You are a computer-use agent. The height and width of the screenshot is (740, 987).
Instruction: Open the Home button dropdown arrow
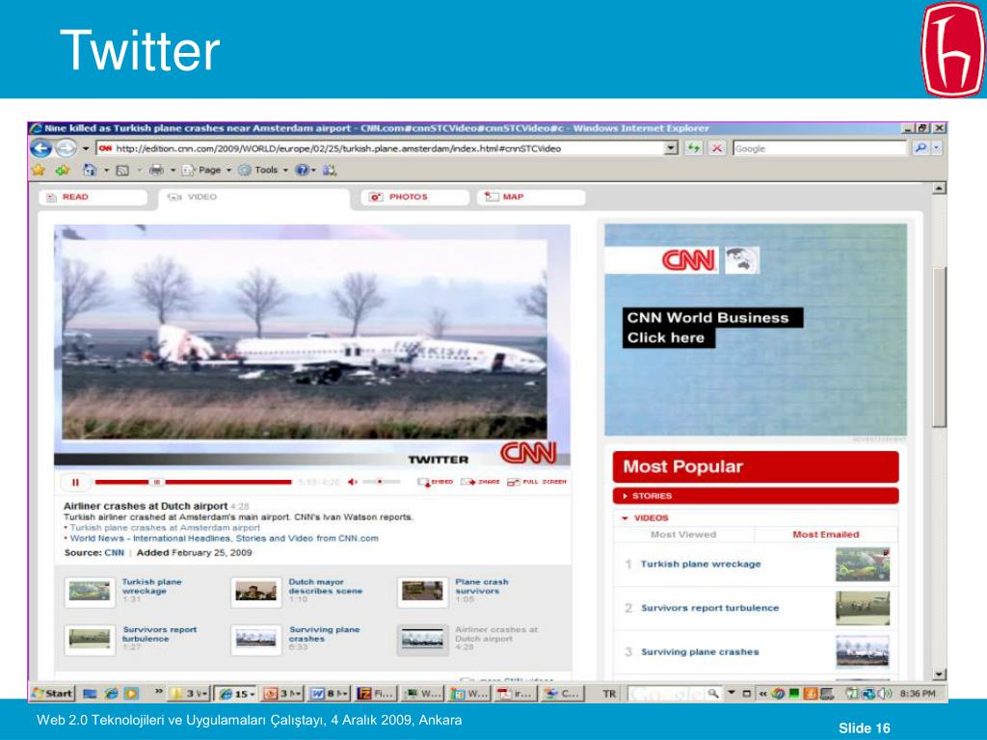click(x=106, y=170)
